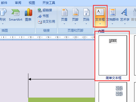The width and height of the screenshot is (136, 102).
Task: Open the 邮件 ribbon tab
Action: [4, 3]
